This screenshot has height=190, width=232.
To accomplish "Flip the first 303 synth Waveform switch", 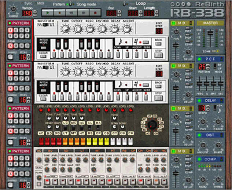I will tap(46, 25).
